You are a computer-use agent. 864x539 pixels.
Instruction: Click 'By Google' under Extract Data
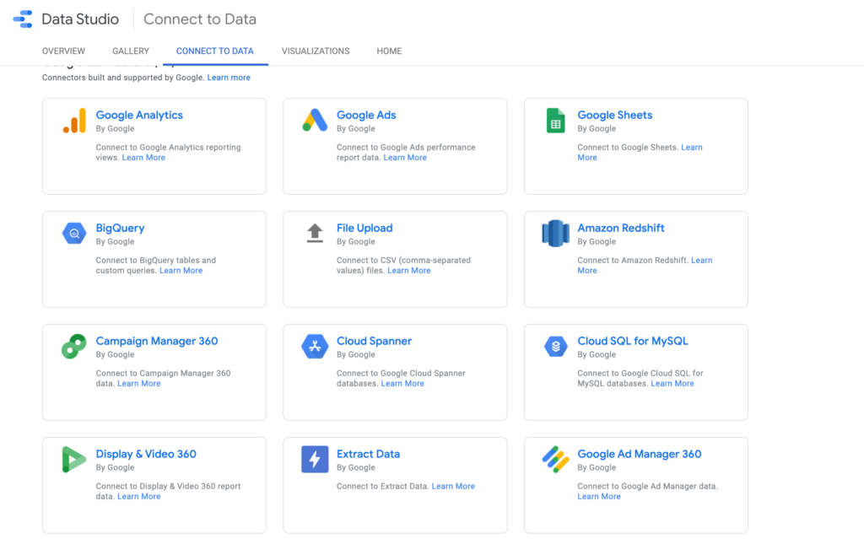point(356,468)
